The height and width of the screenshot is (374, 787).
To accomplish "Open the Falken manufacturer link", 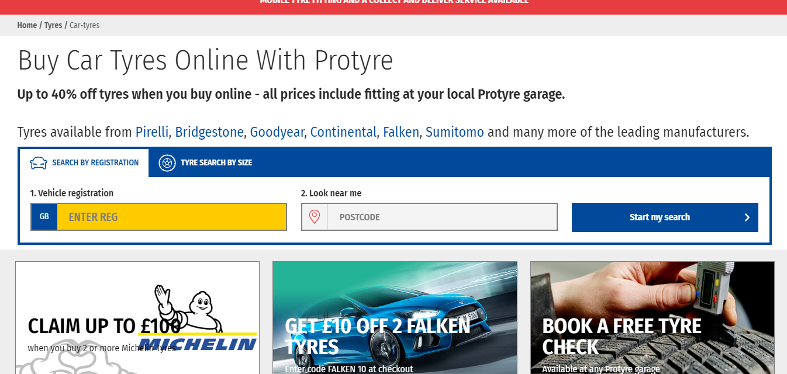I will pos(401,132).
